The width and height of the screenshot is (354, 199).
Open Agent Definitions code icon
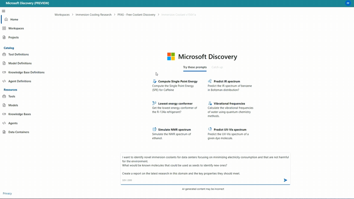click(x=4, y=81)
